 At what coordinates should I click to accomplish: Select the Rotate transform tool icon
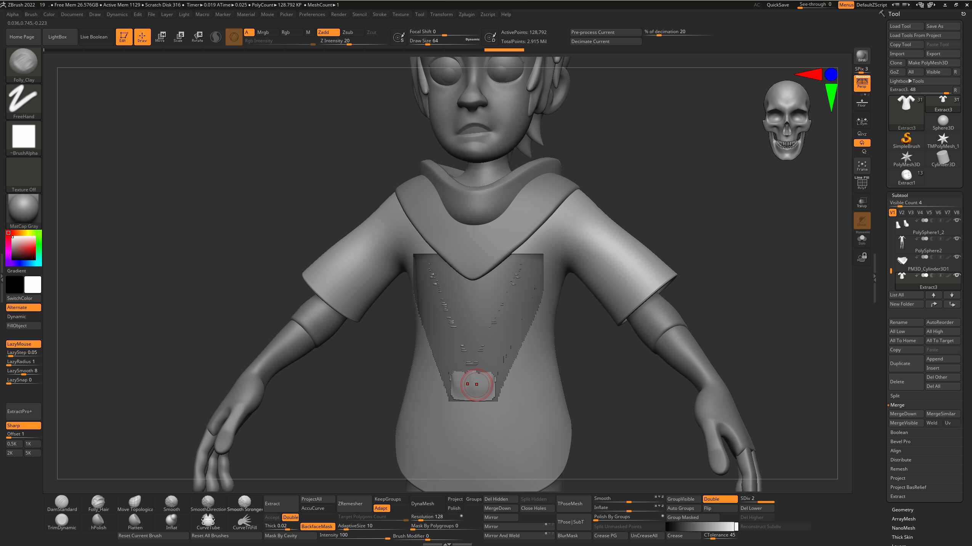[x=197, y=37]
